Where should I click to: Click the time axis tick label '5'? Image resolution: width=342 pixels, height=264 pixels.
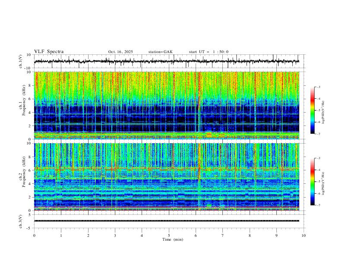tap(169, 236)
